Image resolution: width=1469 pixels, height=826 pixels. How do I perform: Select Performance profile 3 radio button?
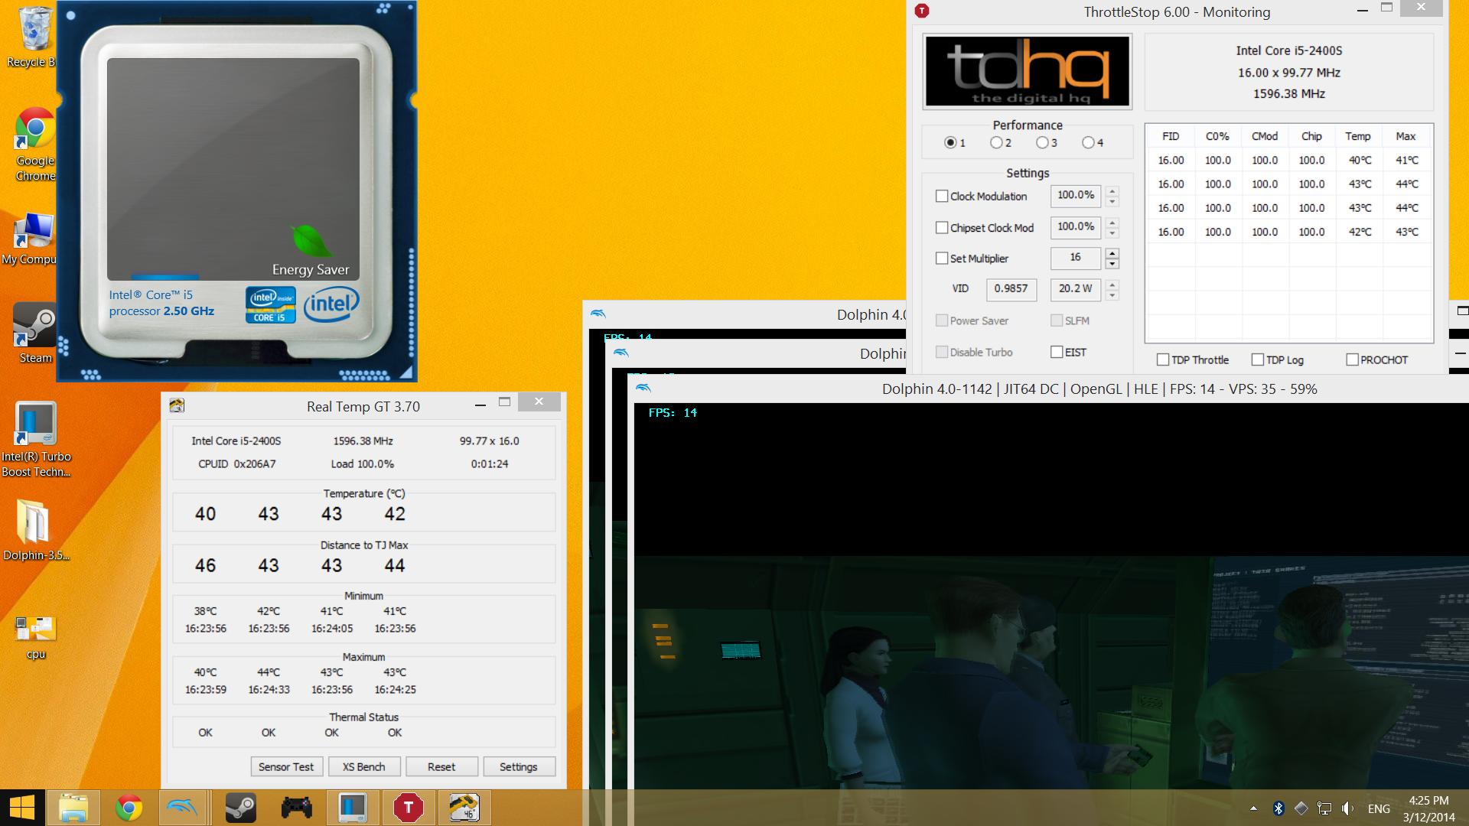click(1042, 143)
